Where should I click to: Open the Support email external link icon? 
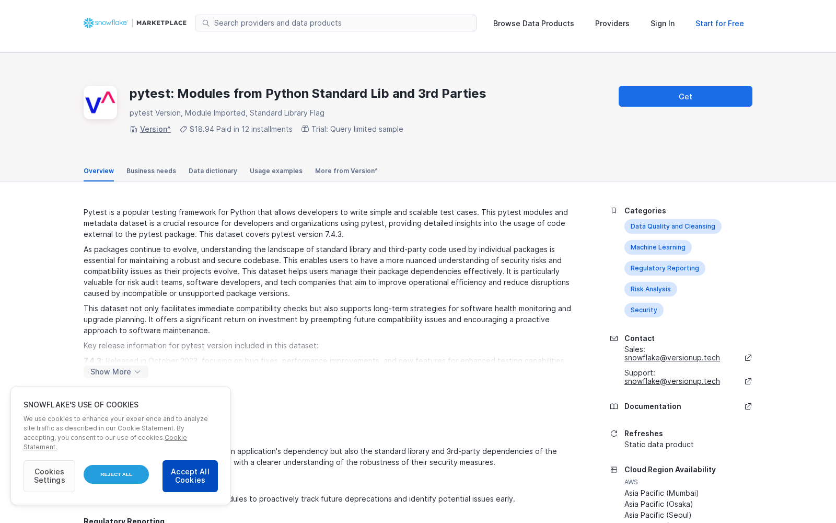click(x=748, y=381)
